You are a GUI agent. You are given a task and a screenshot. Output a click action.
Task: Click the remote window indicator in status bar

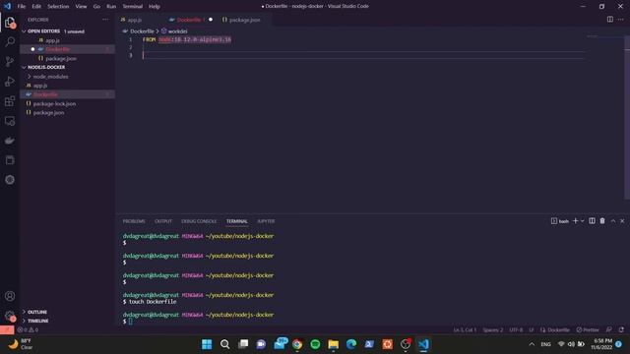(7, 330)
